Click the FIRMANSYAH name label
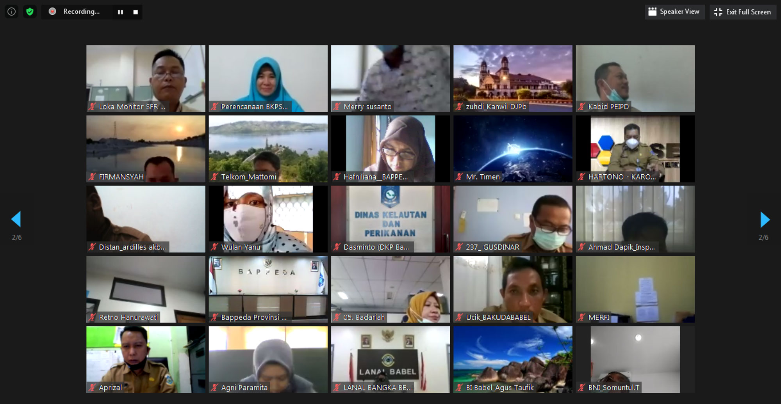 pyautogui.click(x=121, y=177)
